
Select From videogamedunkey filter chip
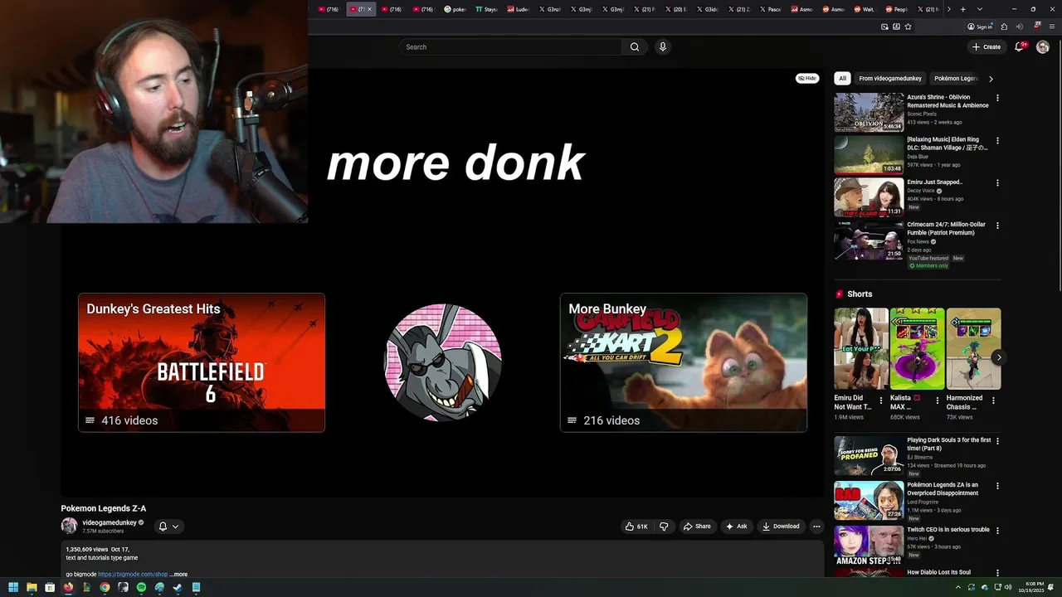(890, 79)
